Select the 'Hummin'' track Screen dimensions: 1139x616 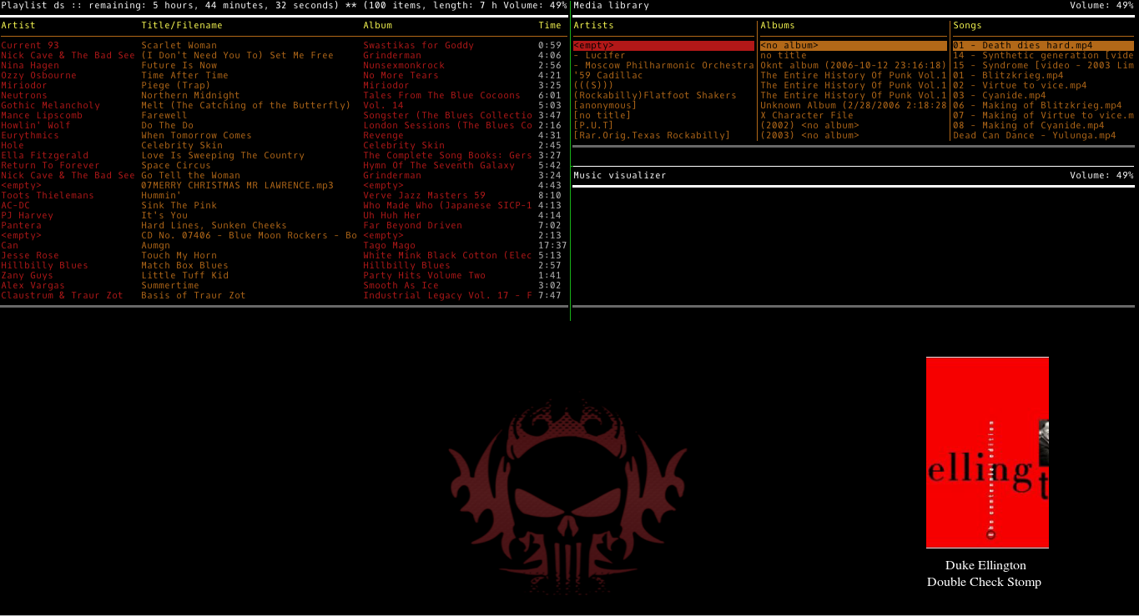(284, 196)
